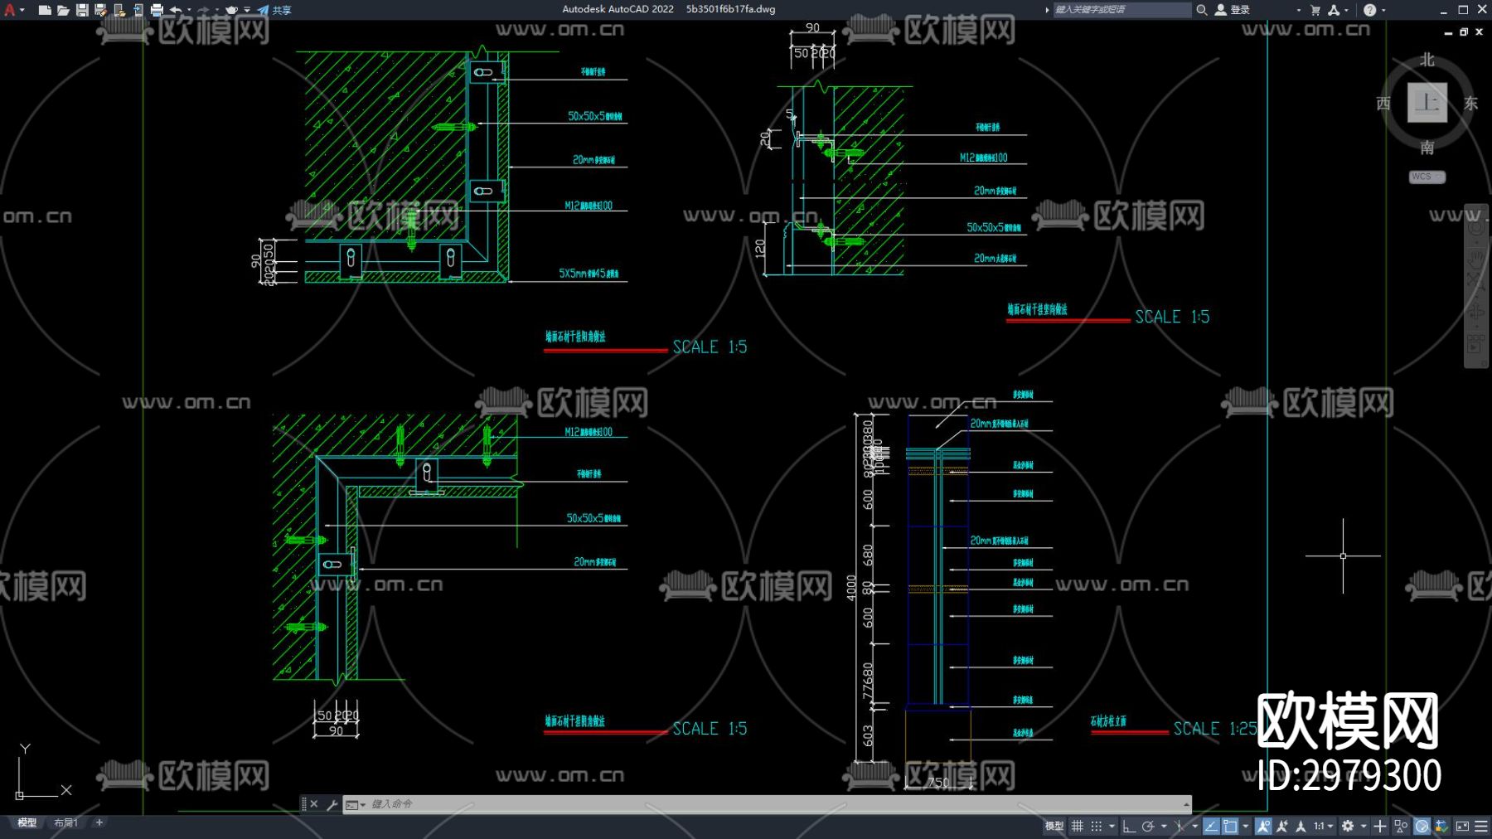
Task: Select the 模型 model tab
Action: pyautogui.click(x=27, y=822)
